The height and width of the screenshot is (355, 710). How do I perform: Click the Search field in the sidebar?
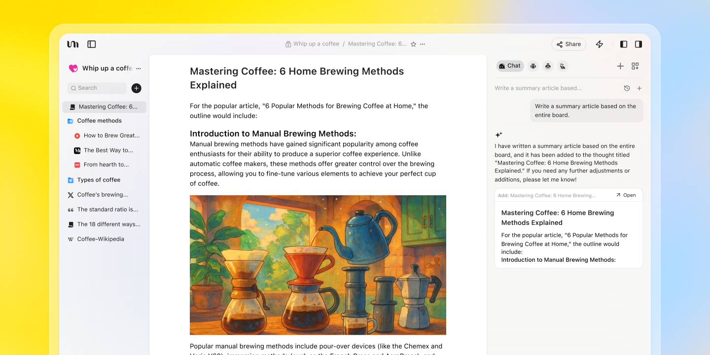point(97,88)
